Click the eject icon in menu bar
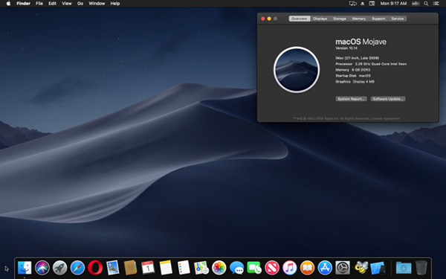Image resolution: width=446 pixels, height=279 pixels. click(x=363, y=4)
